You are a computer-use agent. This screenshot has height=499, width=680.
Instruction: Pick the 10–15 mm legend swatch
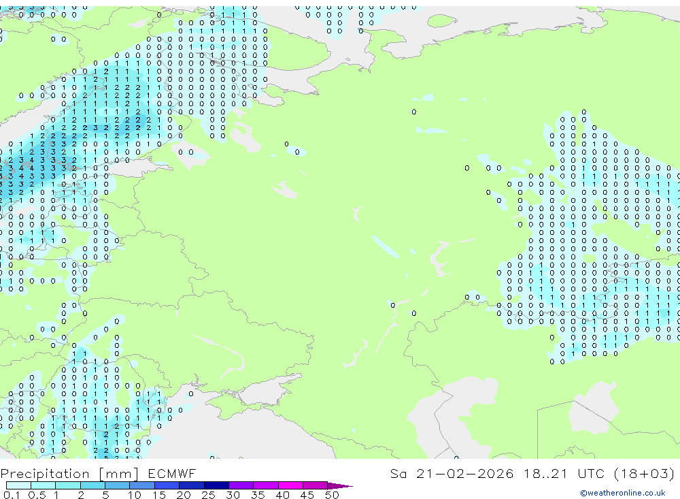coord(142,485)
